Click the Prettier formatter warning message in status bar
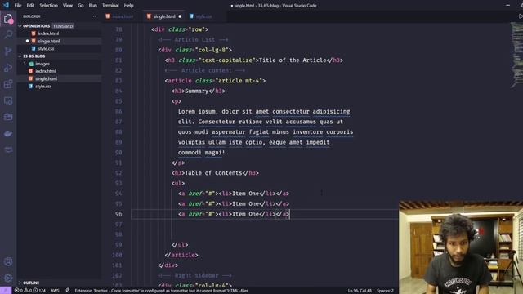Screen dimensions: 523x294 pos(161,291)
